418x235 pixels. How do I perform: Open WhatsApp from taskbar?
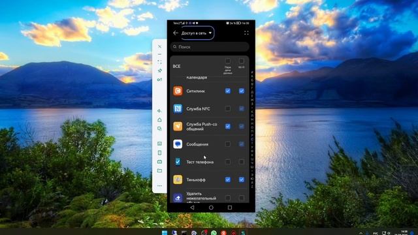[214, 233]
